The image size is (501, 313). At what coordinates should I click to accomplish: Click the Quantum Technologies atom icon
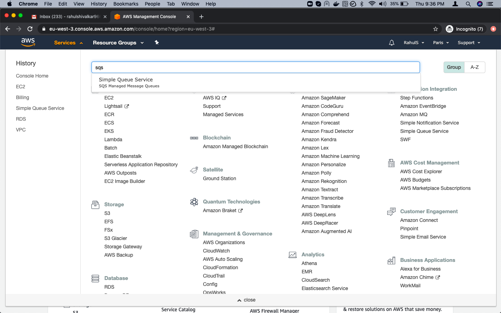[194, 202]
